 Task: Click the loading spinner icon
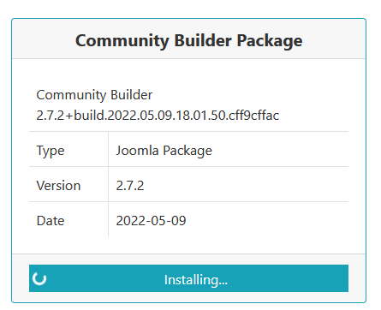point(39,278)
